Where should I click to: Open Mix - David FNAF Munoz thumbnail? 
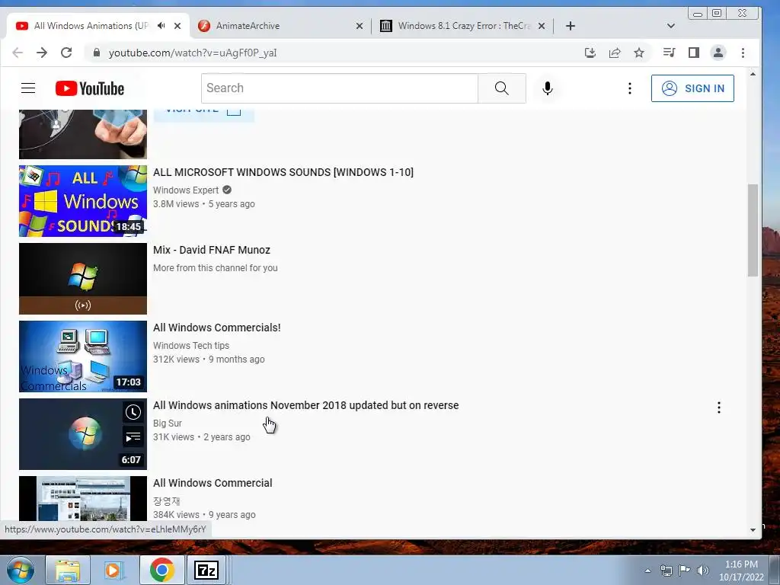[x=83, y=279]
